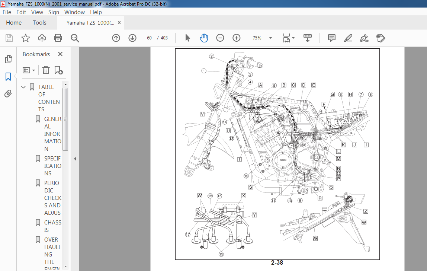Click bookmarks scrollbar up arrow
This screenshot has height=271, width=427.
(x=65, y=85)
